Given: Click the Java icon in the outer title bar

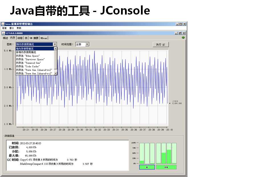Looking at the screenshot, I should coord(3,24).
